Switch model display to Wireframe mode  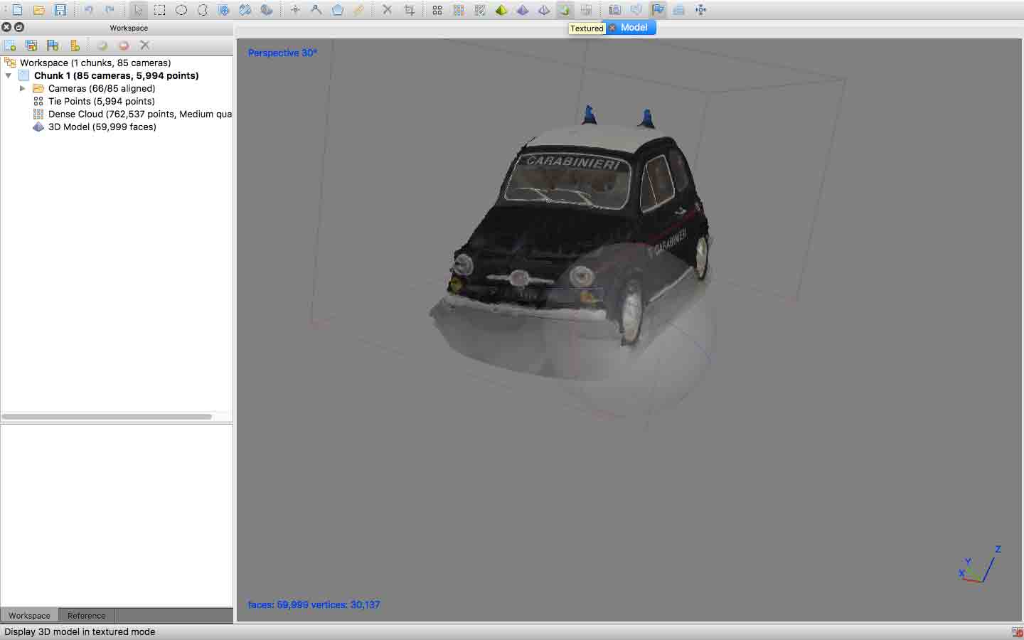point(544,10)
